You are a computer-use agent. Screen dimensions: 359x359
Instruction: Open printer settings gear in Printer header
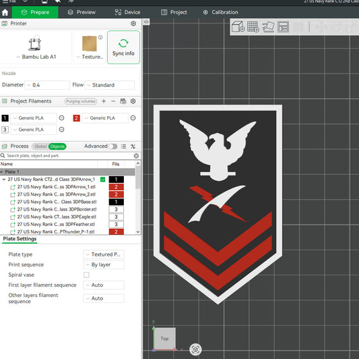pyautogui.click(x=133, y=24)
